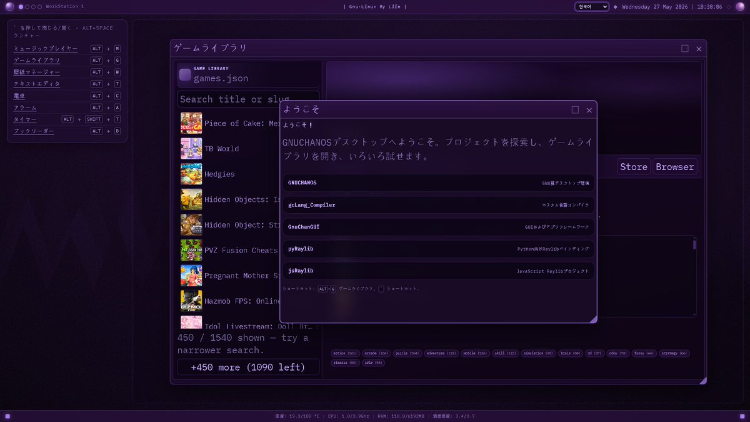Click the Store button in Game Library
The height and width of the screenshot is (422, 750).
pyautogui.click(x=634, y=167)
